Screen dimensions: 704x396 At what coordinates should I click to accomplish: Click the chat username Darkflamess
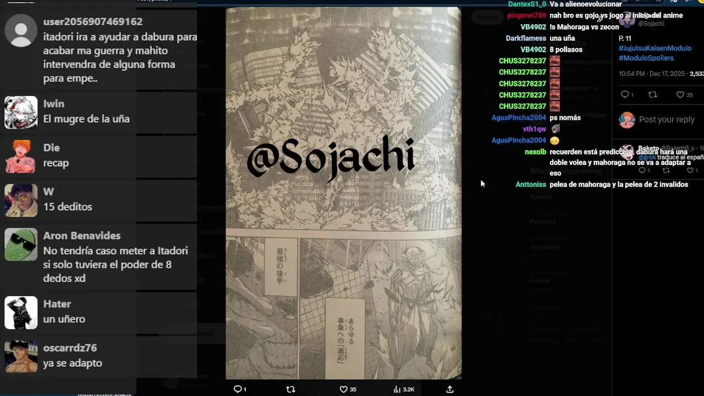(x=526, y=38)
